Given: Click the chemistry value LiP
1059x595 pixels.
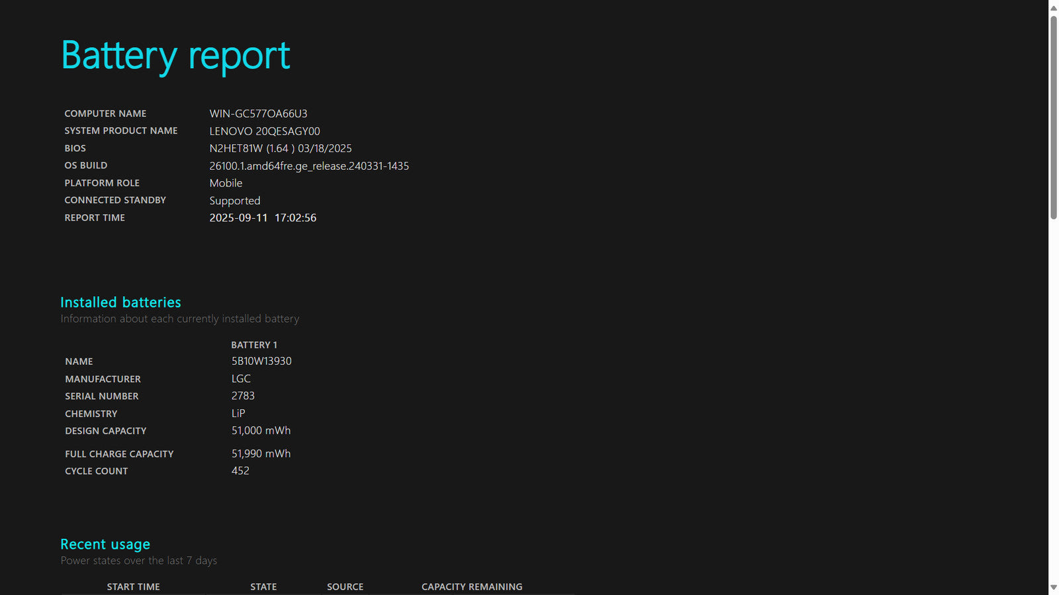Looking at the screenshot, I should pyautogui.click(x=238, y=413).
